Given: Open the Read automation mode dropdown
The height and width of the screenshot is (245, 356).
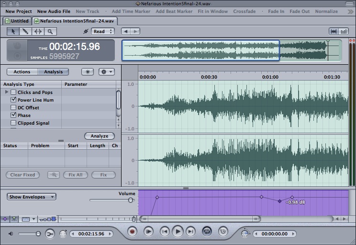Looking at the screenshot, I should click(x=102, y=31).
